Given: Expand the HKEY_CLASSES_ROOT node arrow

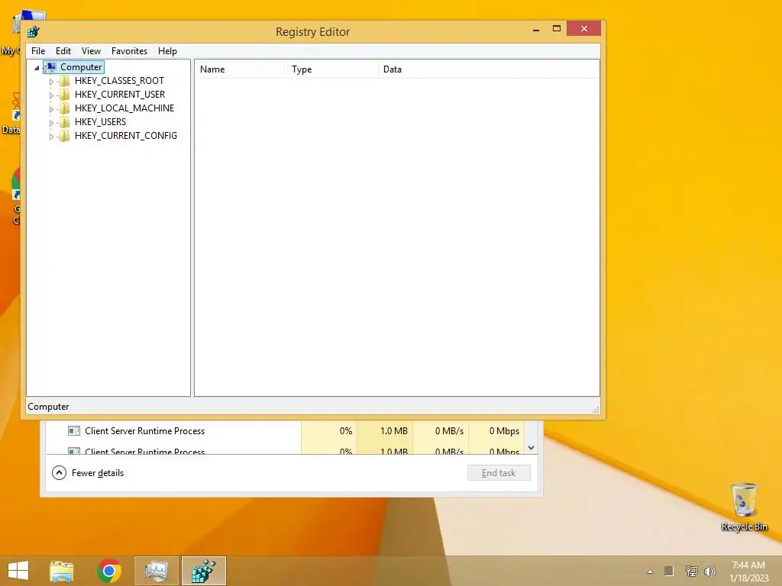Looking at the screenshot, I should (51, 81).
